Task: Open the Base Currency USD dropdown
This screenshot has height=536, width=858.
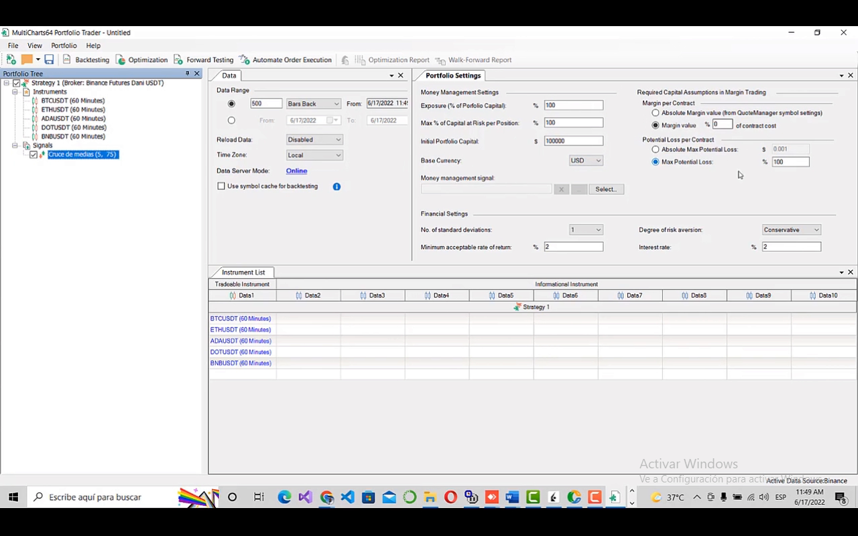Action: coord(586,161)
